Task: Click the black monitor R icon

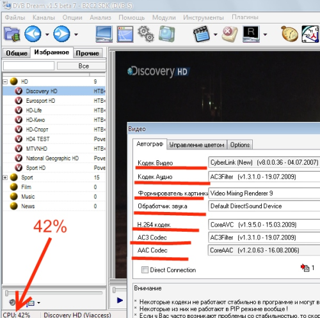Action: pyautogui.click(x=251, y=34)
